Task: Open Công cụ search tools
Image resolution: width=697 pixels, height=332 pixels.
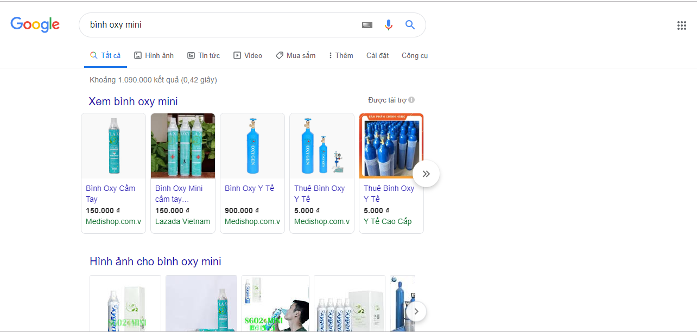Action: (x=414, y=55)
